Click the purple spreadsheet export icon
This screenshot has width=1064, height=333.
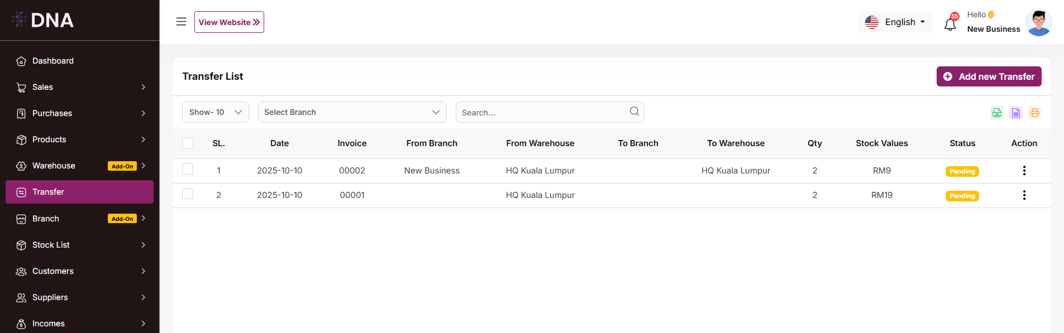tap(1016, 113)
